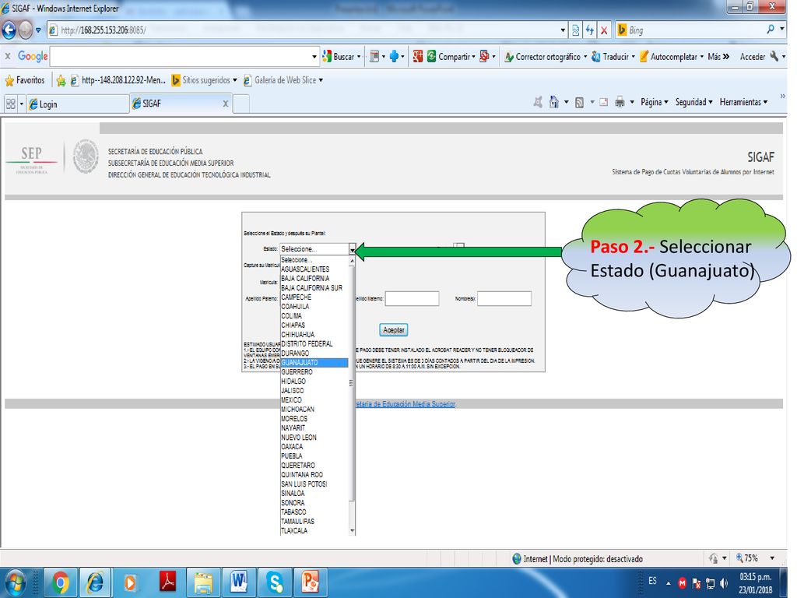This screenshot has width=797, height=598.
Task: Click the Forward navigation arrow
Action: tap(26, 30)
